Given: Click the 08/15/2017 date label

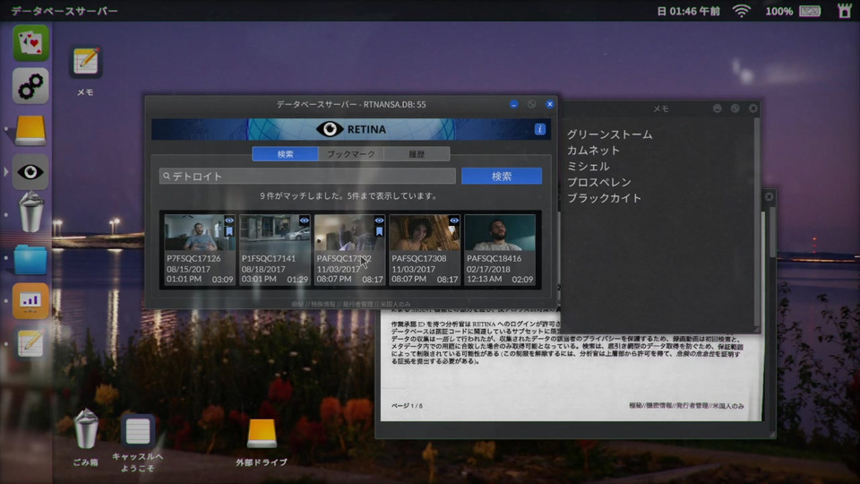Looking at the screenshot, I should tap(188, 269).
